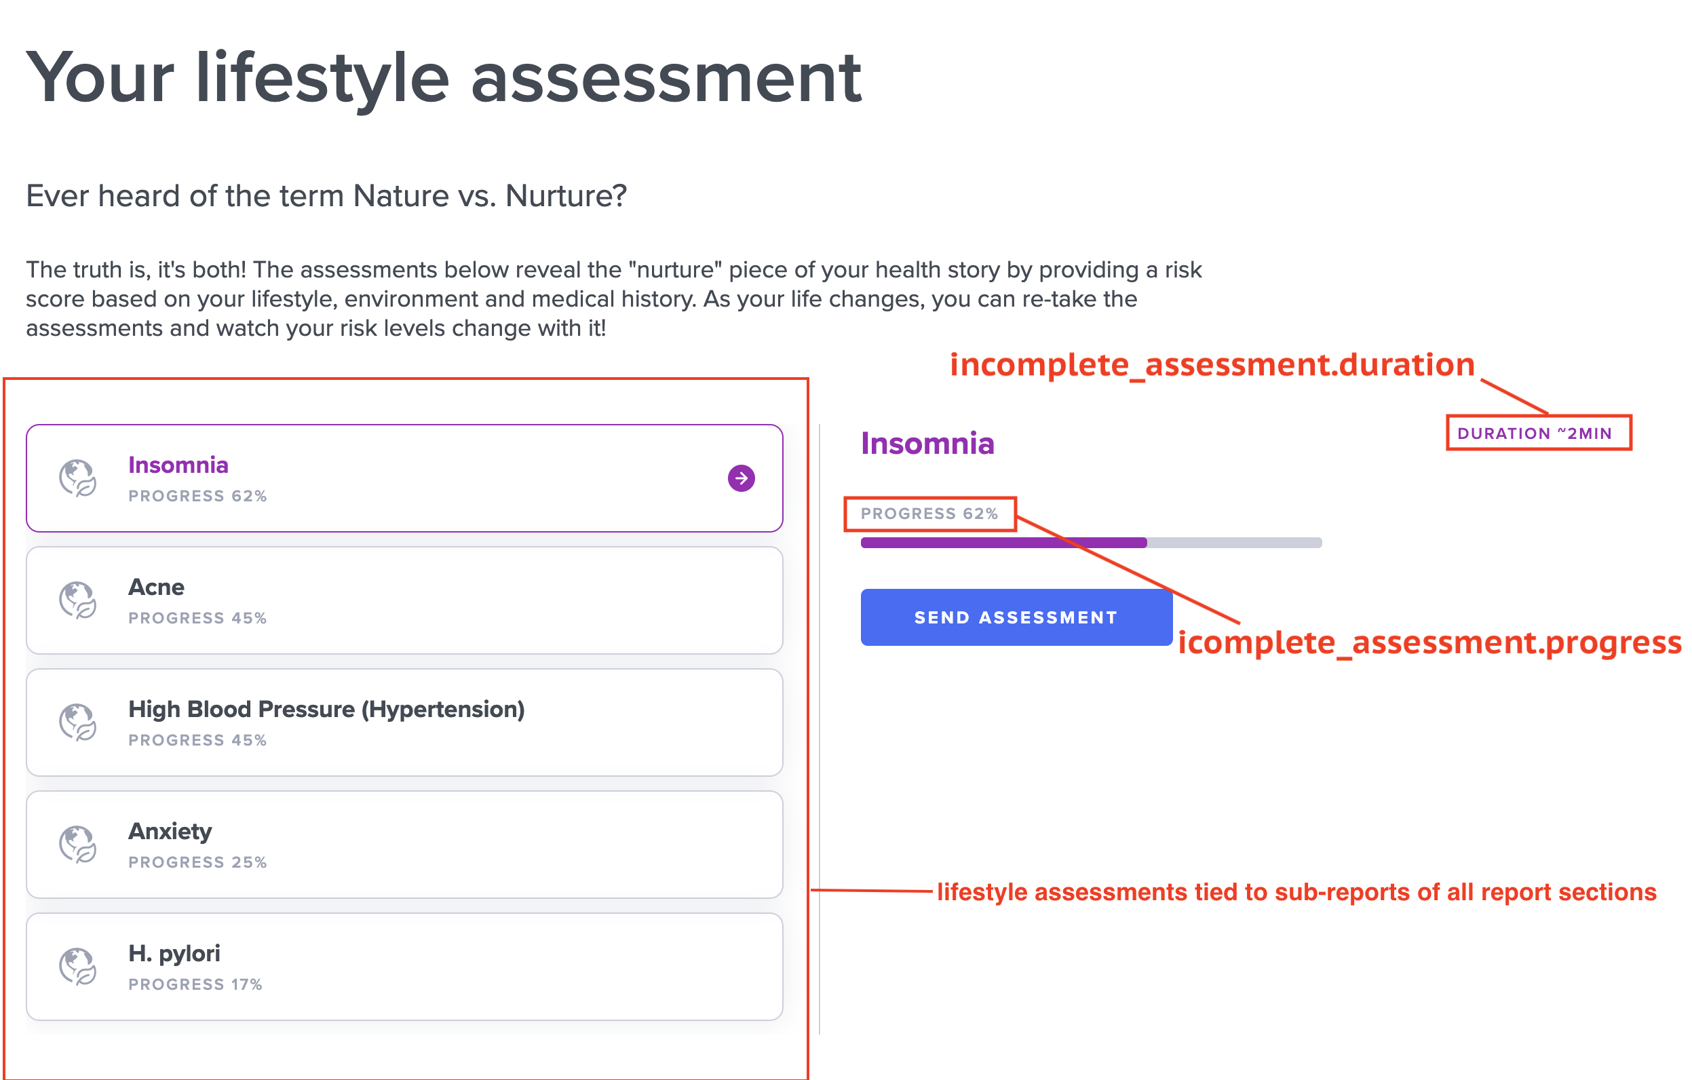Click the purple arrow on Insomnia card

pyautogui.click(x=741, y=478)
